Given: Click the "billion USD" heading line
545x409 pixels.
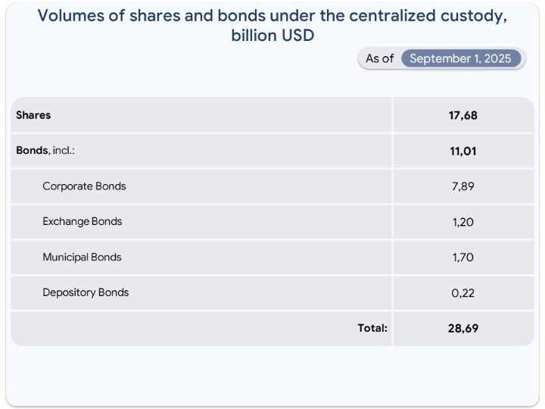Looking at the screenshot, I should point(272,35).
